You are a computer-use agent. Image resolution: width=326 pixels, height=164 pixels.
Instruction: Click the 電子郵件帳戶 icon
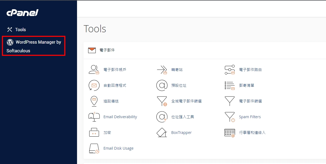pyautogui.click(x=94, y=70)
